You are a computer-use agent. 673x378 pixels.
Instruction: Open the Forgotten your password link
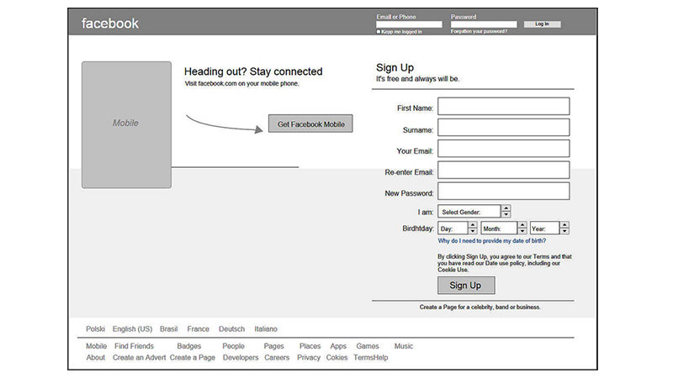(x=479, y=31)
